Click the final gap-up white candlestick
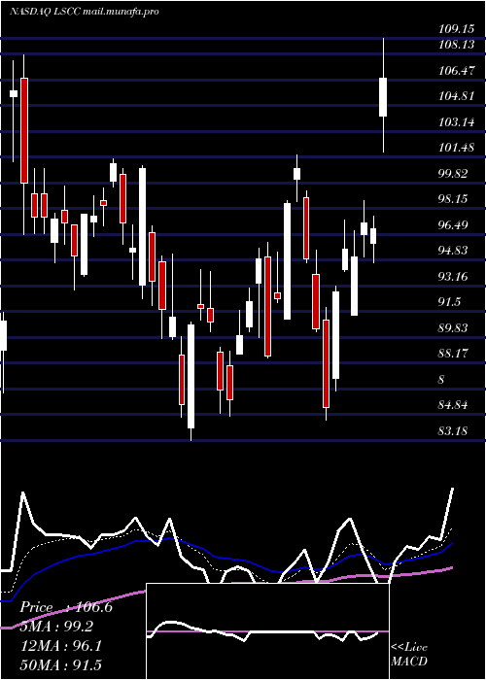 pyautogui.click(x=383, y=97)
